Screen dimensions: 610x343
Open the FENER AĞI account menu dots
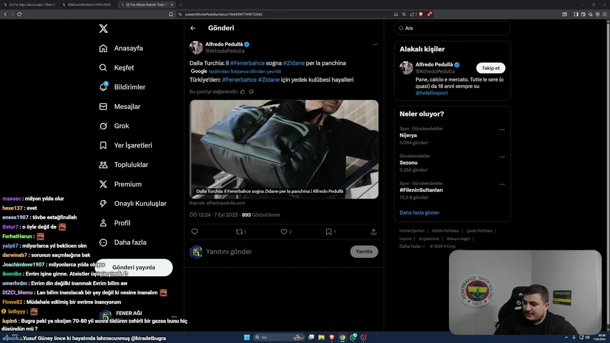(x=174, y=316)
